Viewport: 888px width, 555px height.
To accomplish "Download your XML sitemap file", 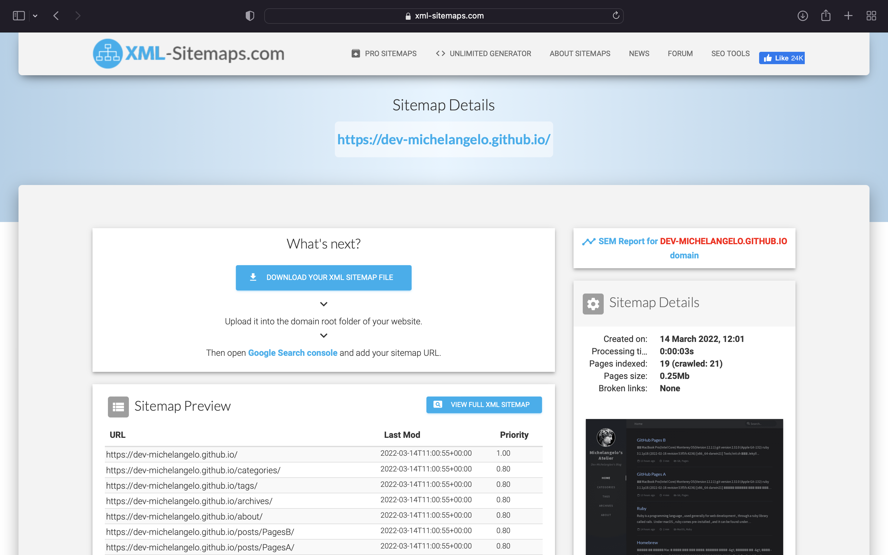I will (323, 277).
